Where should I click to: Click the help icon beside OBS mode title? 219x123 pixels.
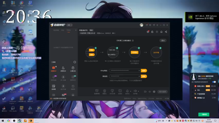133,40
